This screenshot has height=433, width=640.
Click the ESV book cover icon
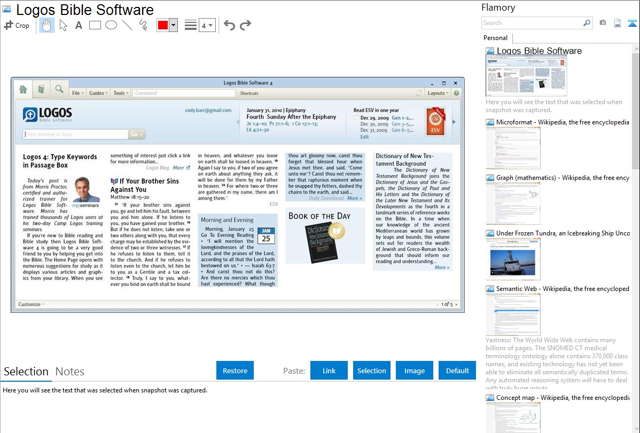pyautogui.click(x=435, y=122)
